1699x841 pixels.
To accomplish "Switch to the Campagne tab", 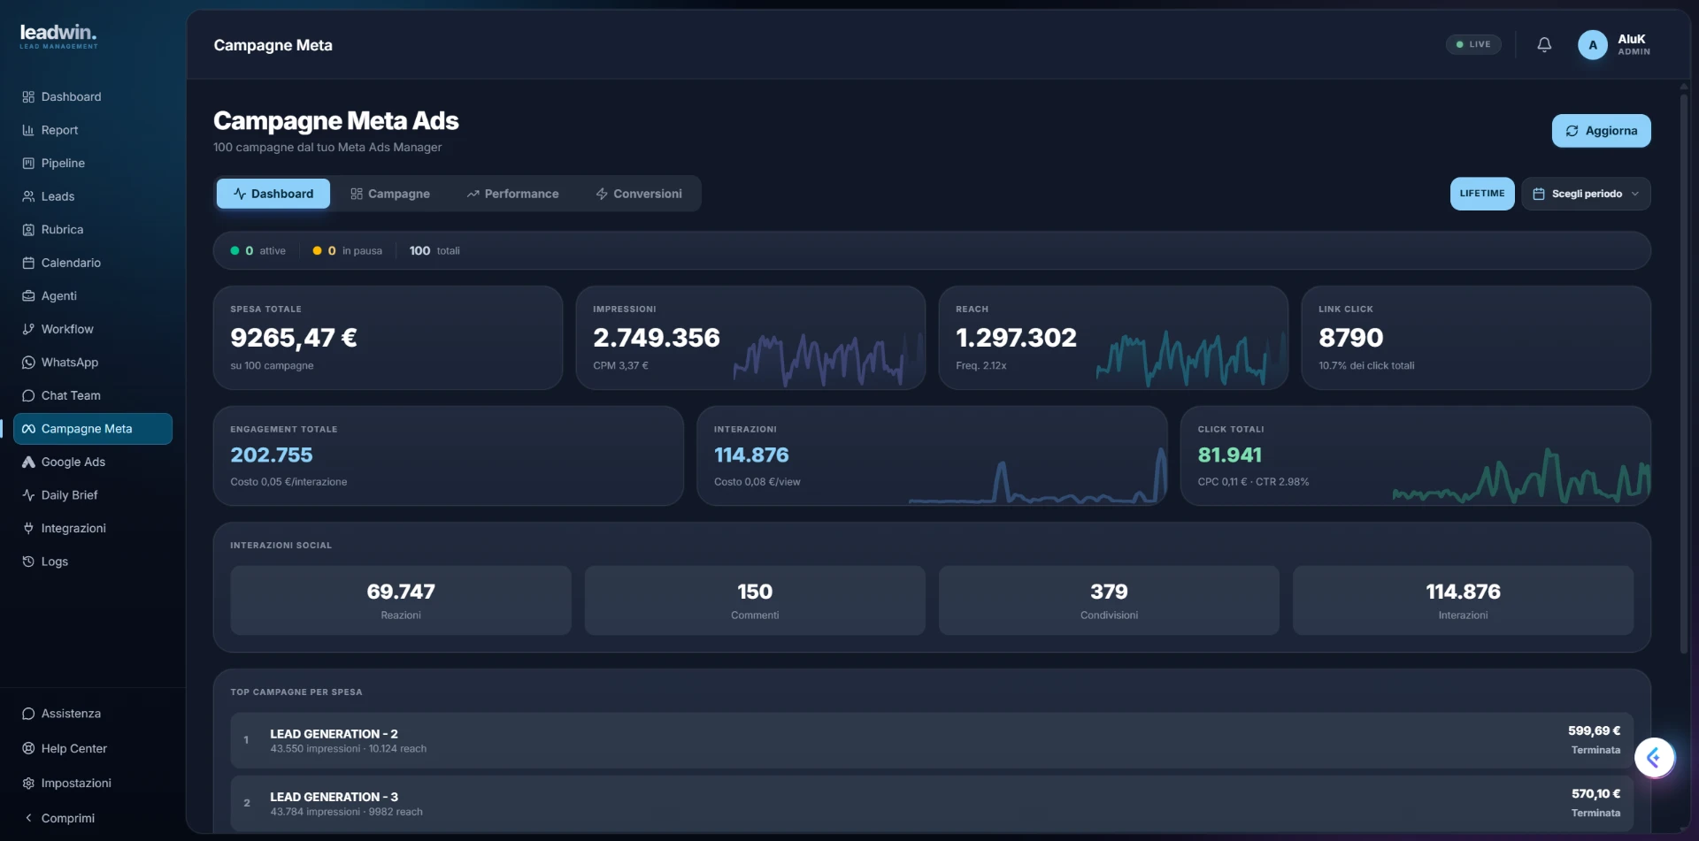I will click(390, 194).
